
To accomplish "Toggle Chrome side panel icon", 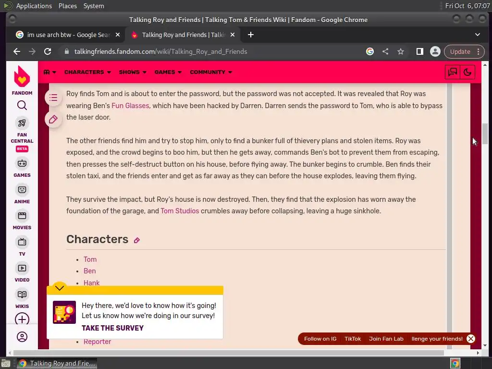I will click(x=419, y=51).
